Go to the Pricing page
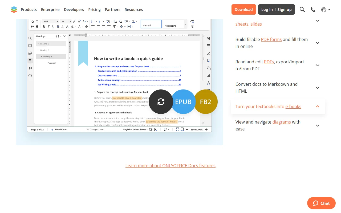The height and width of the screenshot is (213, 341). coord(95,10)
